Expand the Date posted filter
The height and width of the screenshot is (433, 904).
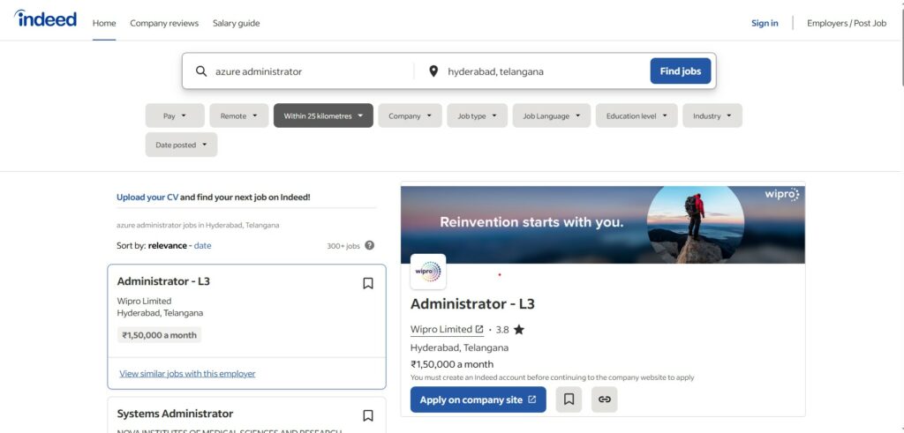point(181,145)
